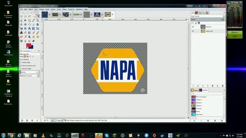Enable the Sample merged checkbox

(21, 69)
